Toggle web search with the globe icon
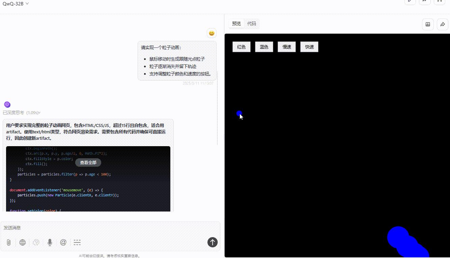The width and height of the screenshot is (450, 258). point(22,242)
